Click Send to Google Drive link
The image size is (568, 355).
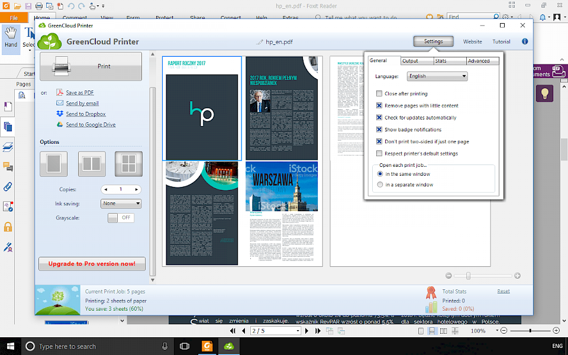click(91, 124)
